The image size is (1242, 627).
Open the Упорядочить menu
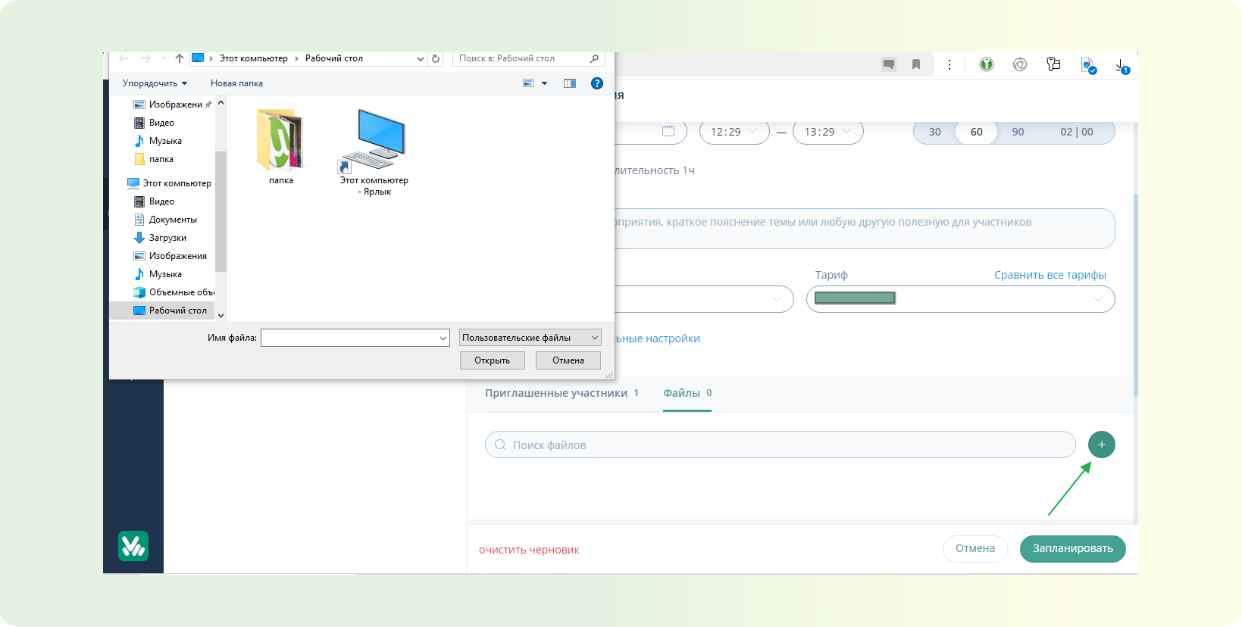coord(155,83)
